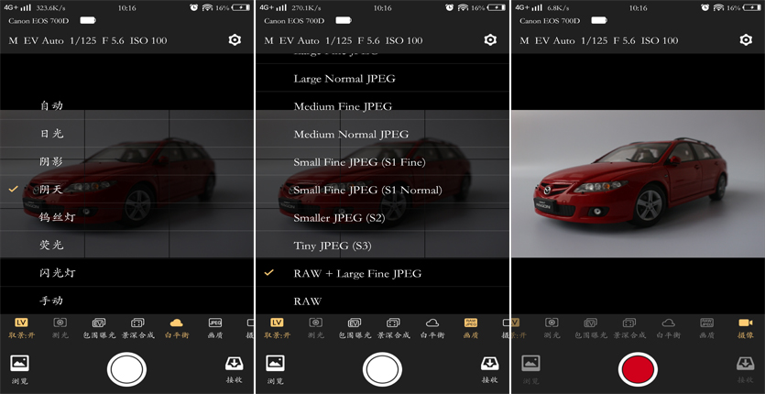This screenshot has height=394, width=765.
Task: Open 测光 metering on image quality screen
Action: 316,328
